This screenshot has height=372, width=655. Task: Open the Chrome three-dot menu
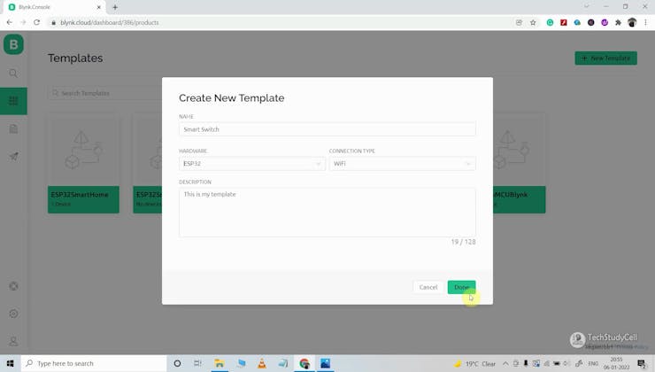[x=645, y=22]
